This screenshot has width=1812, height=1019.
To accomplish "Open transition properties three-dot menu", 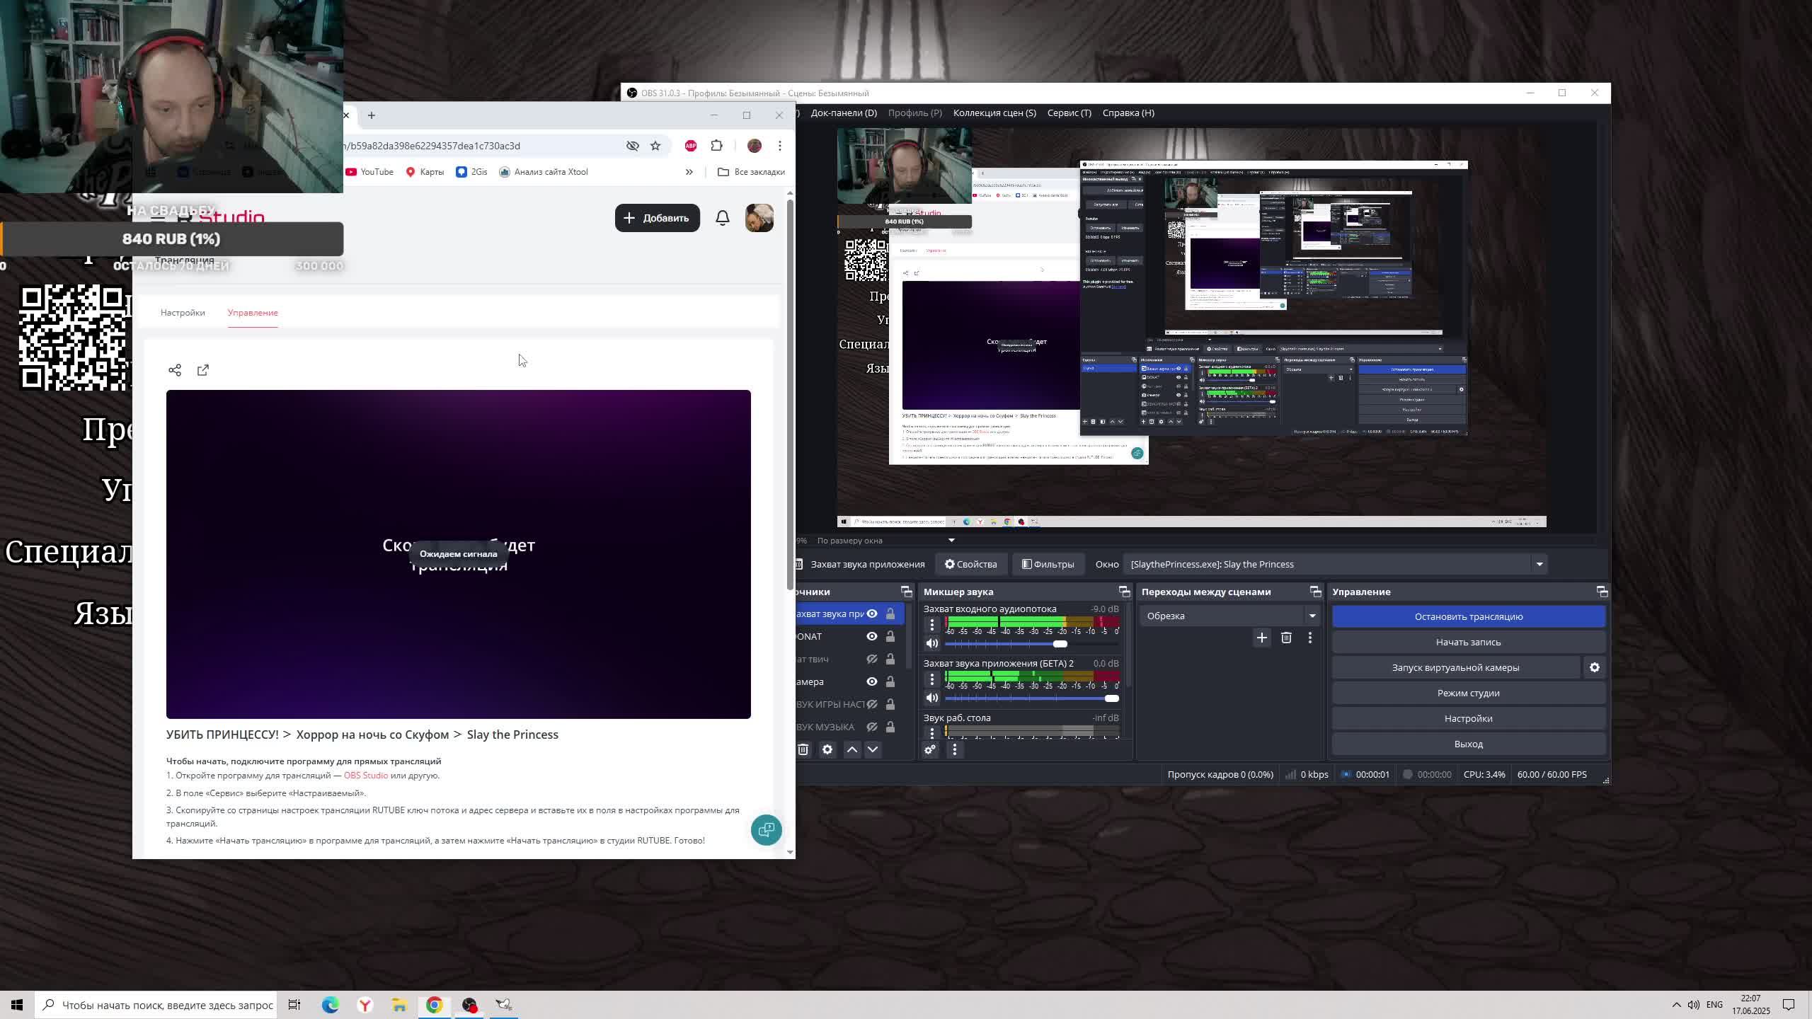I will 1309,638.
